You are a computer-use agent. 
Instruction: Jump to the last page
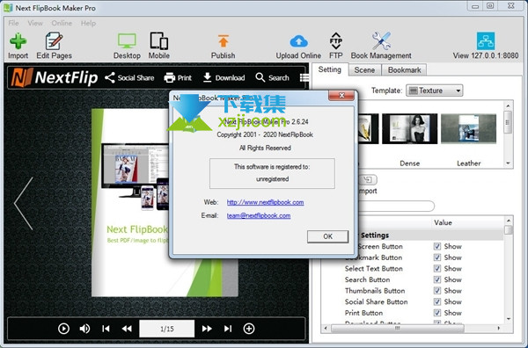click(x=228, y=329)
